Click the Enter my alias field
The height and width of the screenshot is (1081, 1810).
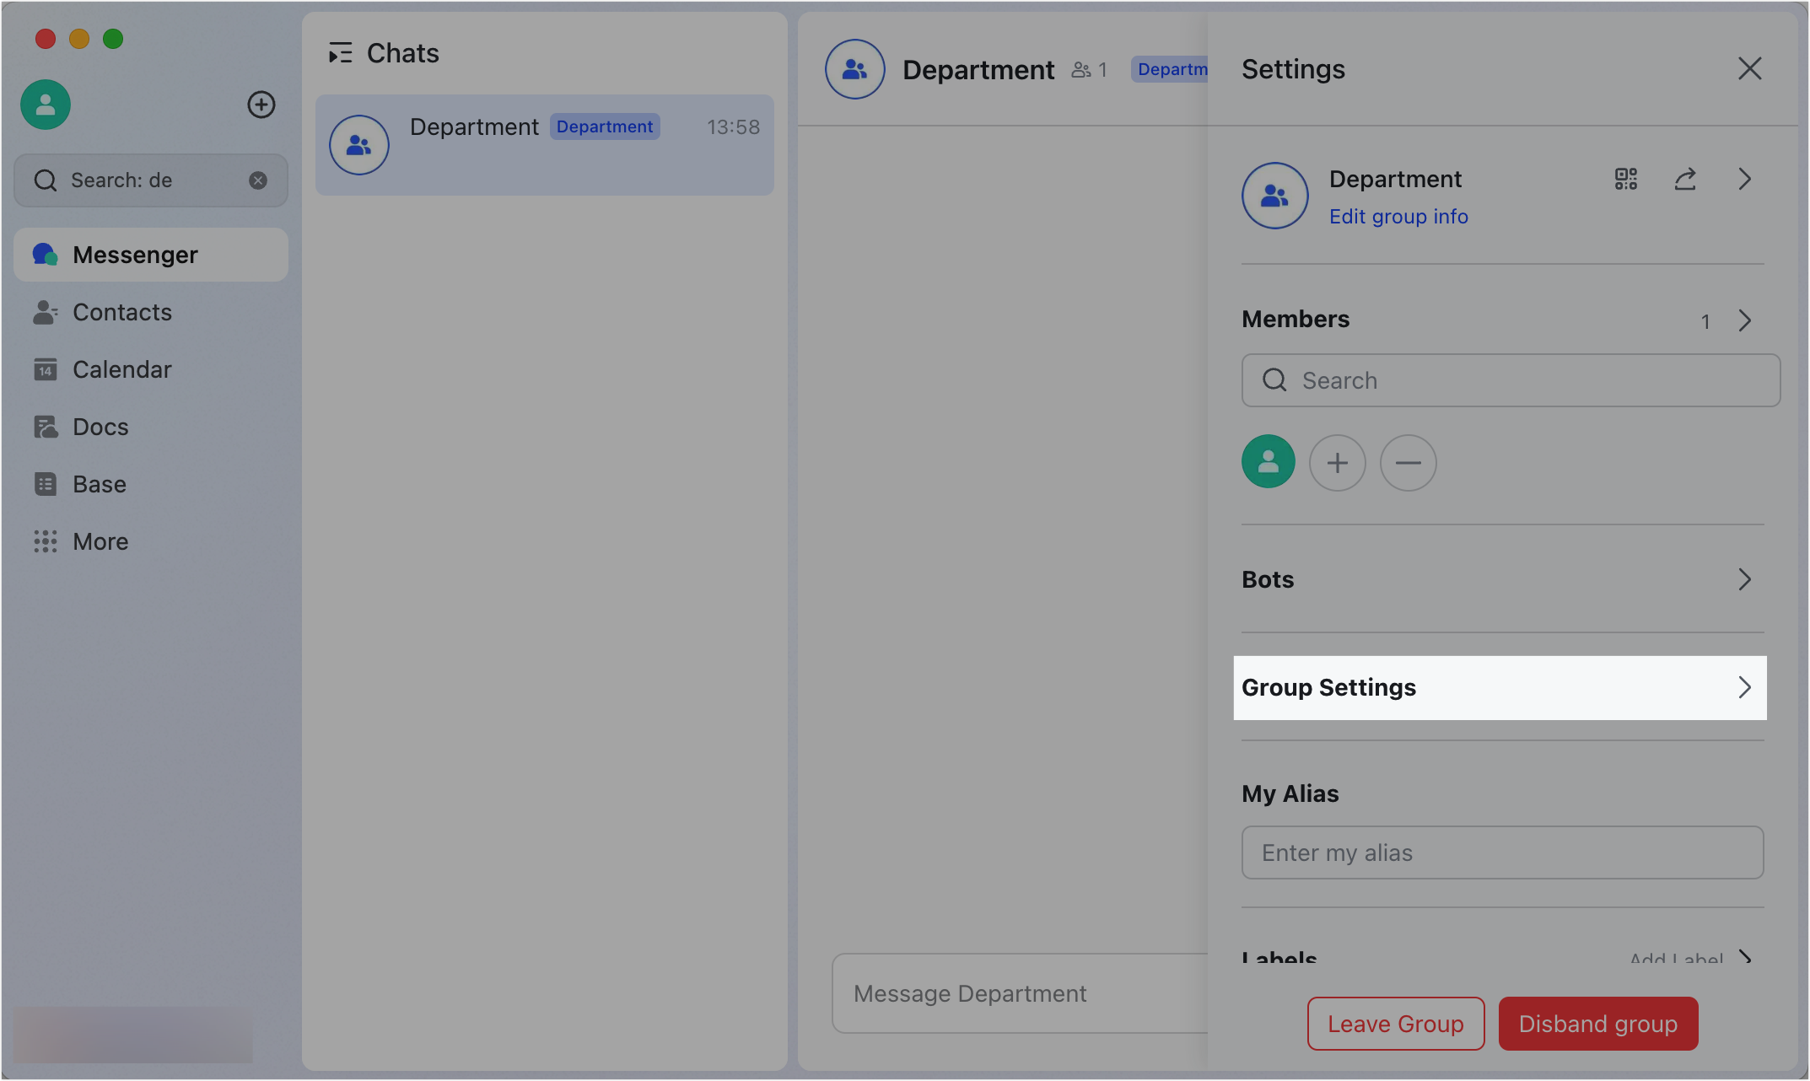(1501, 852)
